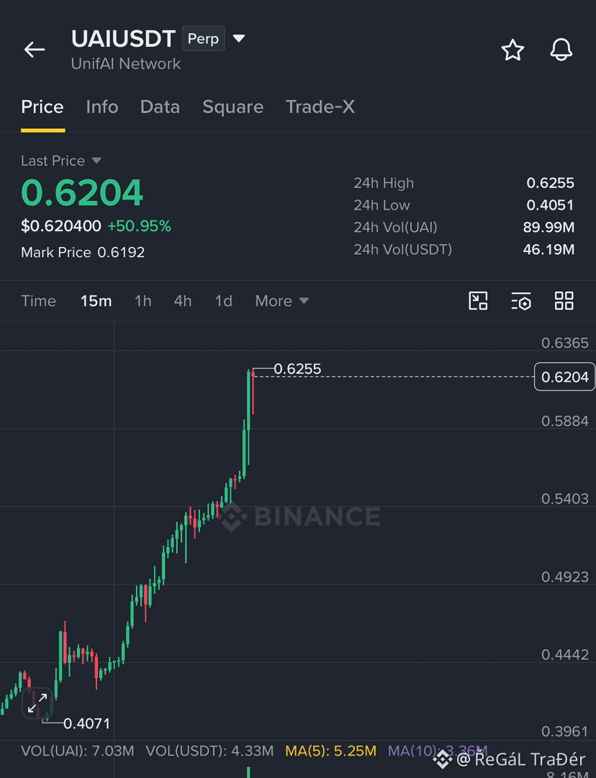Switch chart to 1d interval
Screen dimensions: 596x778
click(224, 301)
